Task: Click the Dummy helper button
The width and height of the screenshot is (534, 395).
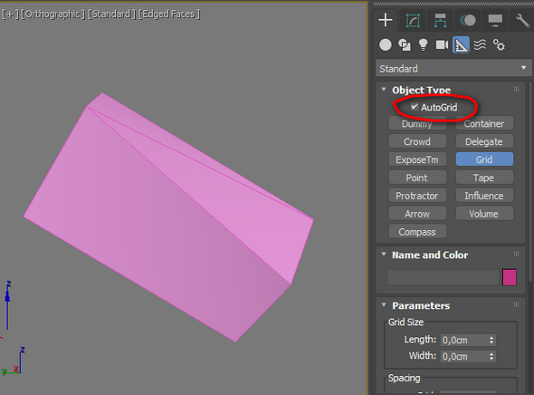Action: (x=417, y=123)
